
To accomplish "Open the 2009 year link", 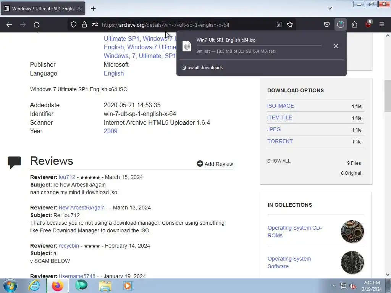I will (x=110, y=131).
